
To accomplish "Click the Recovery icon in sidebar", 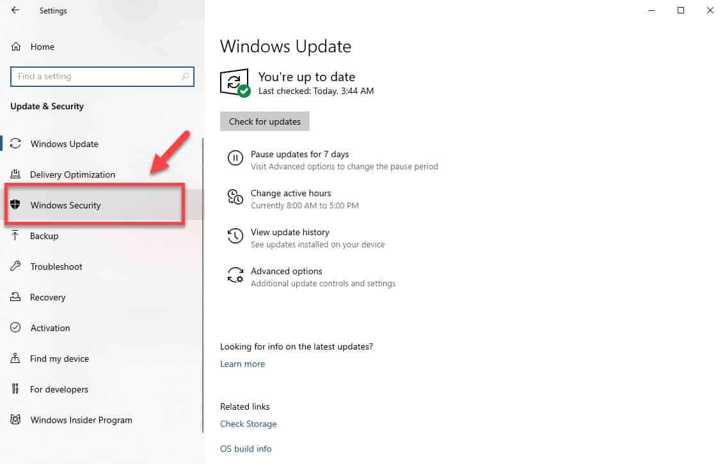I will point(15,297).
